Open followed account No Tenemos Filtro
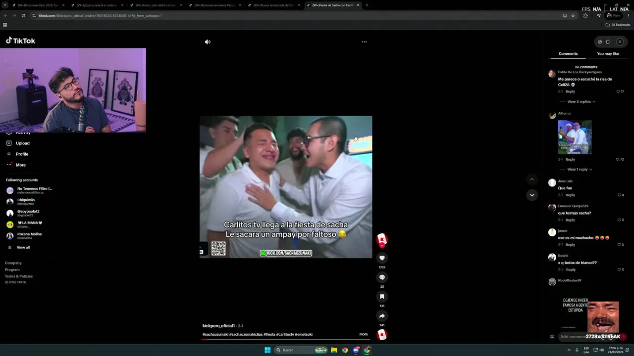 click(30, 190)
